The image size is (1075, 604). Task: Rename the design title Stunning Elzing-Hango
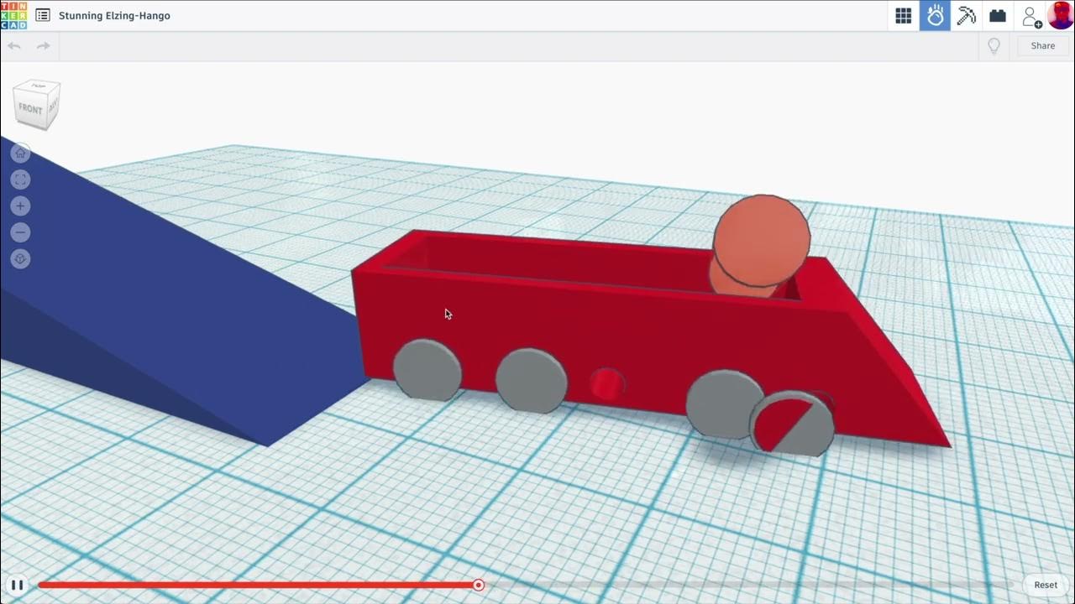tap(114, 16)
